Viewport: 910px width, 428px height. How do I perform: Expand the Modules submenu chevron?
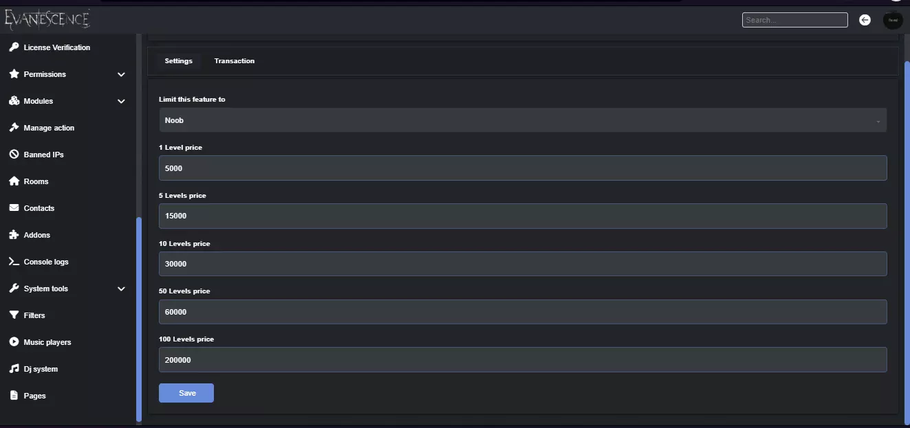coord(121,101)
